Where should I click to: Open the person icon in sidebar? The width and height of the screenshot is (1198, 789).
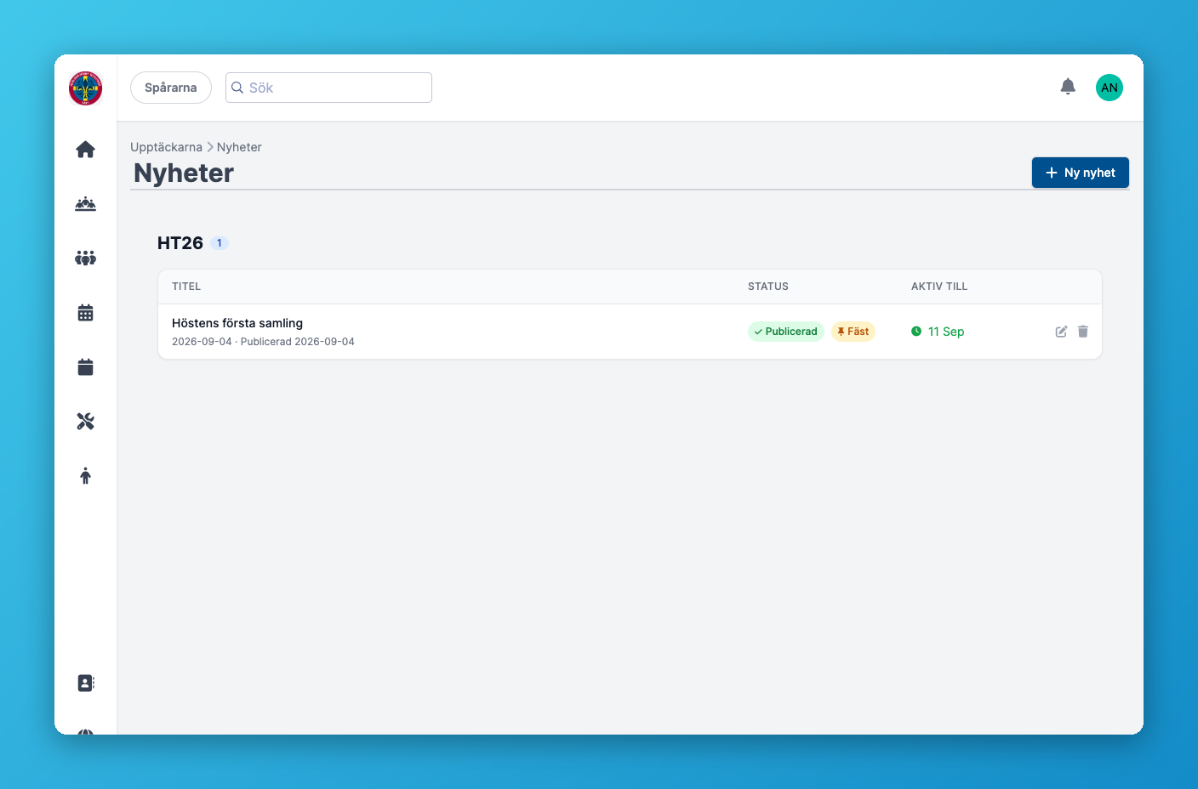85,476
